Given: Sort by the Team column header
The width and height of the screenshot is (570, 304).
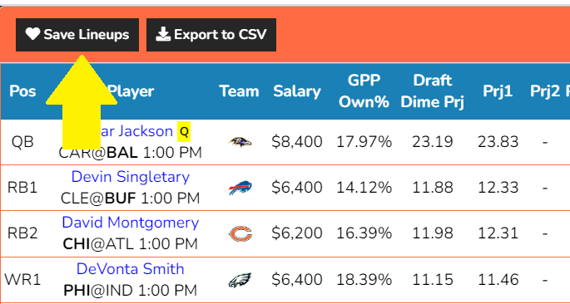Looking at the screenshot, I should click(239, 91).
